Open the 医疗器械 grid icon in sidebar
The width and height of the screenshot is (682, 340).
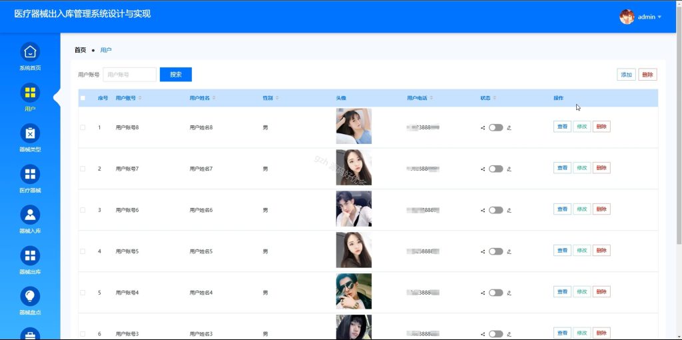tap(30, 174)
